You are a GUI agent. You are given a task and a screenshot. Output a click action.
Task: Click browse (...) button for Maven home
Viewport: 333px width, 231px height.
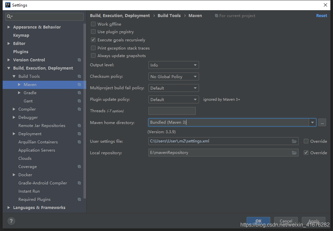coord(322,123)
